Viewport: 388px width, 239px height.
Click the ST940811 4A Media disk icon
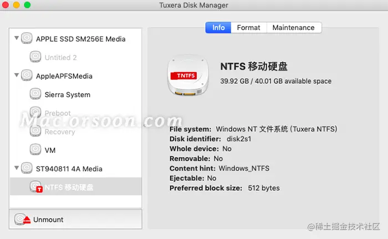point(27,168)
